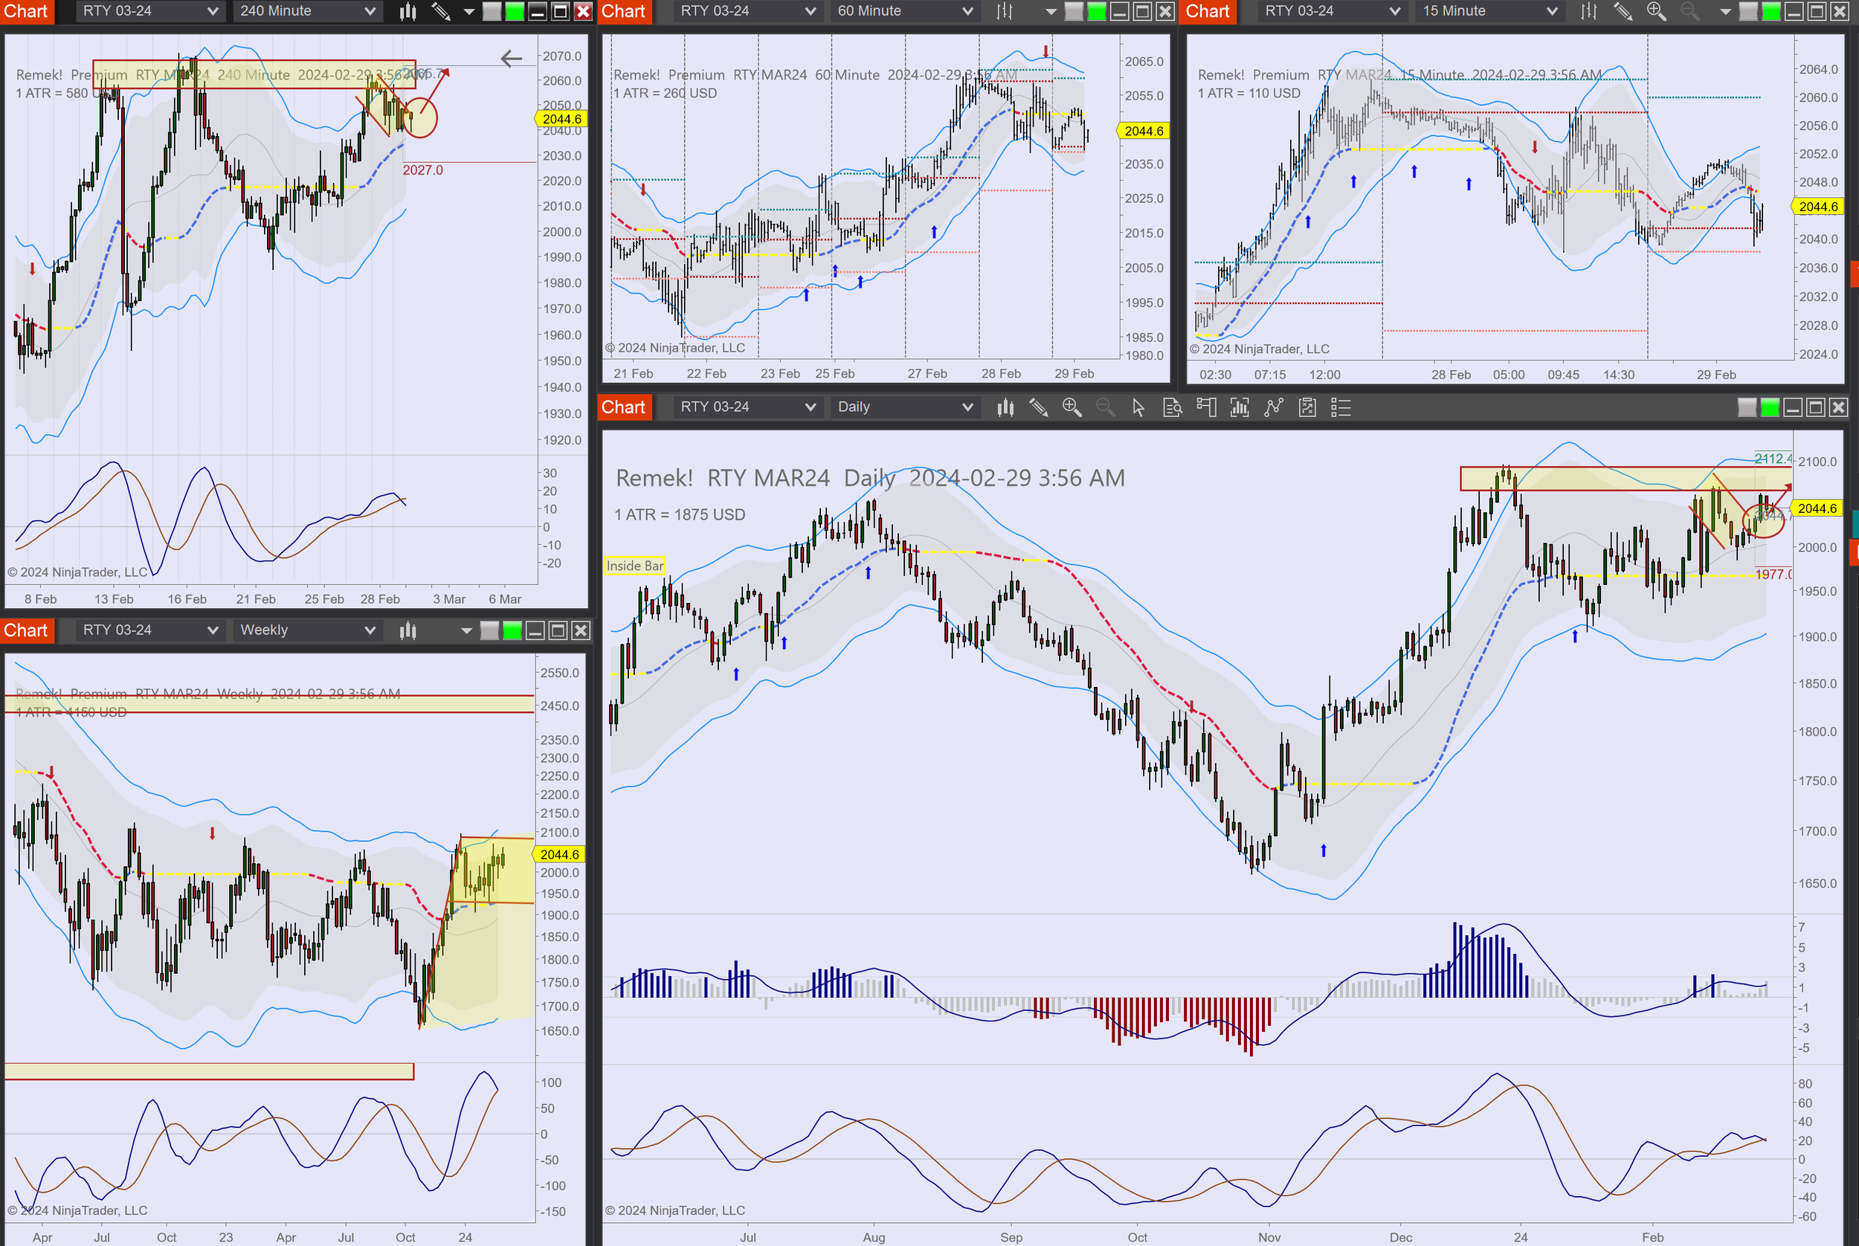Click the back arrow on 240 Minute chart
Image resolution: width=1859 pixels, height=1246 pixels.
tap(511, 58)
